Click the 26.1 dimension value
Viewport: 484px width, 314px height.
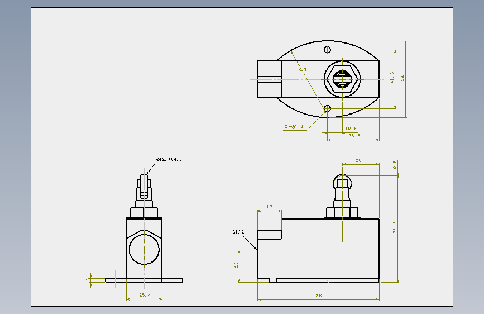[361, 160]
